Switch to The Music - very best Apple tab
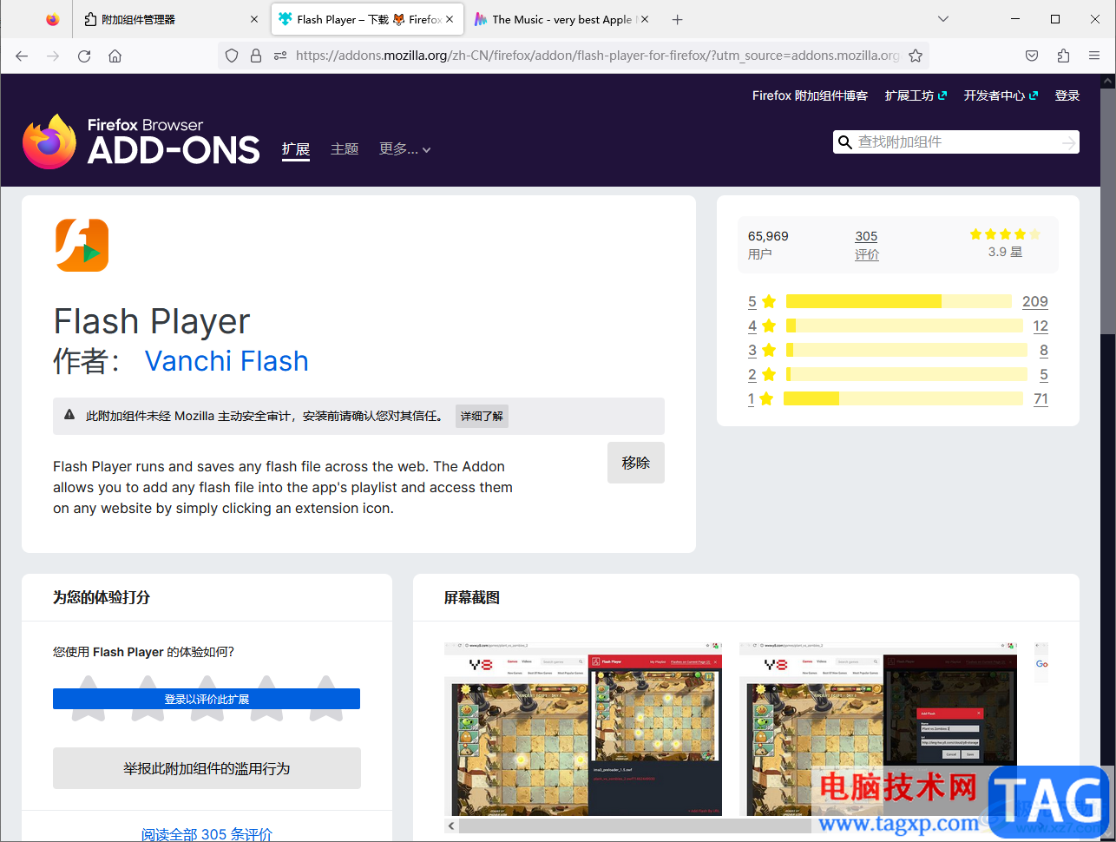Image resolution: width=1116 pixels, height=842 pixels. point(562,19)
